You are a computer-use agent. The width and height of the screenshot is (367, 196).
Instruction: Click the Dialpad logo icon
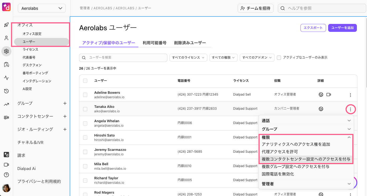[6, 7]
